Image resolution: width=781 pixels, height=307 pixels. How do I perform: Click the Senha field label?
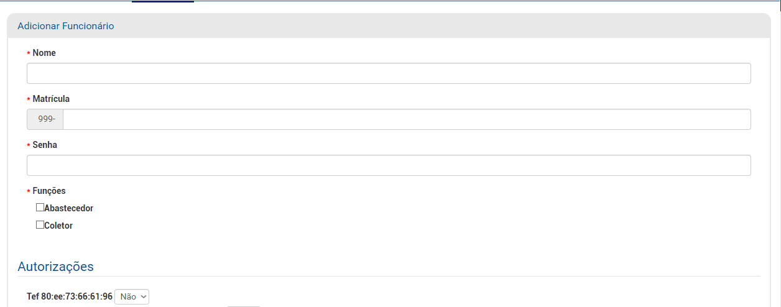click(45, 145)
